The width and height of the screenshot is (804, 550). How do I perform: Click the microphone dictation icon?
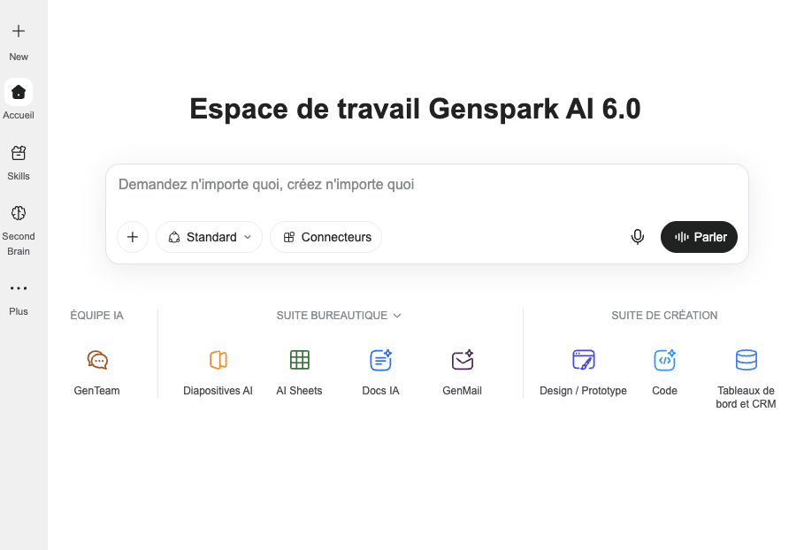(x=638, y=237)
